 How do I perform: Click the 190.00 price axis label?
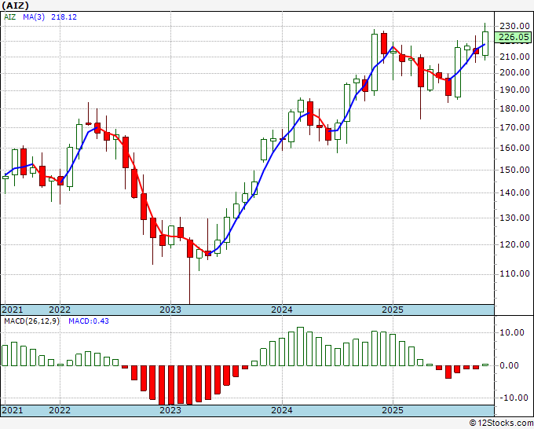pos(514,90)
